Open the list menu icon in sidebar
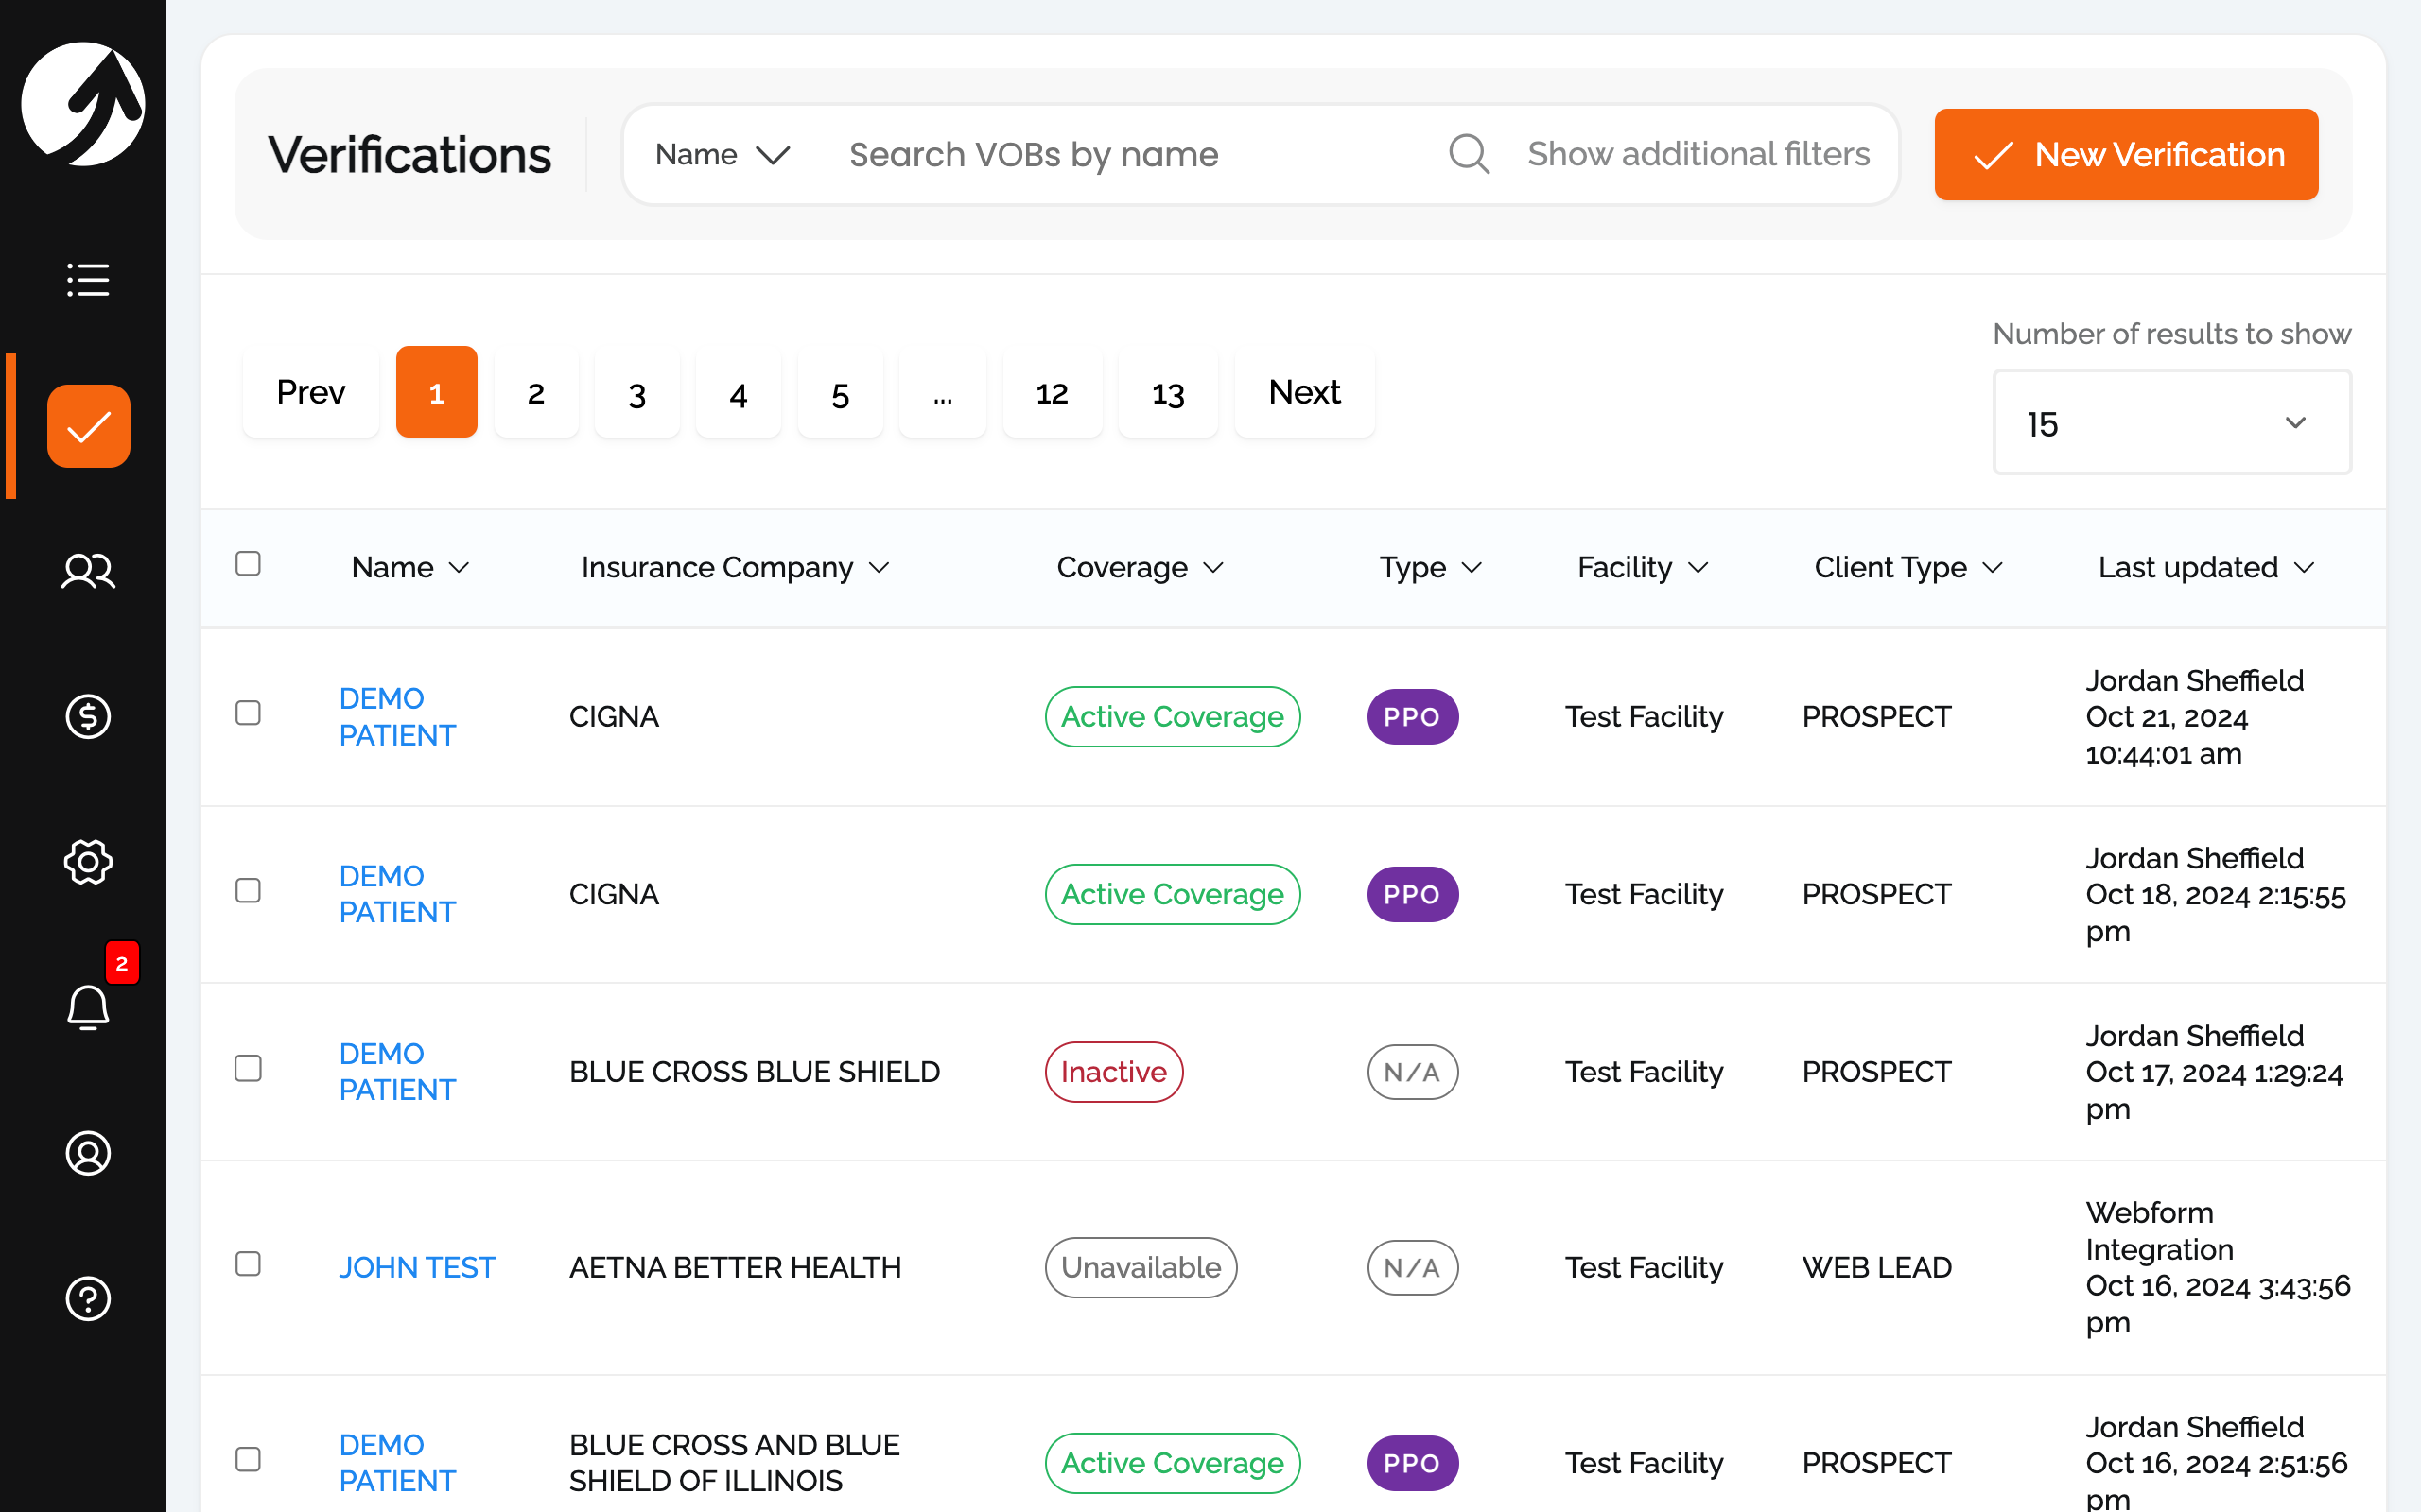This screenshot has width=2421, height=1512. [88, 280]
